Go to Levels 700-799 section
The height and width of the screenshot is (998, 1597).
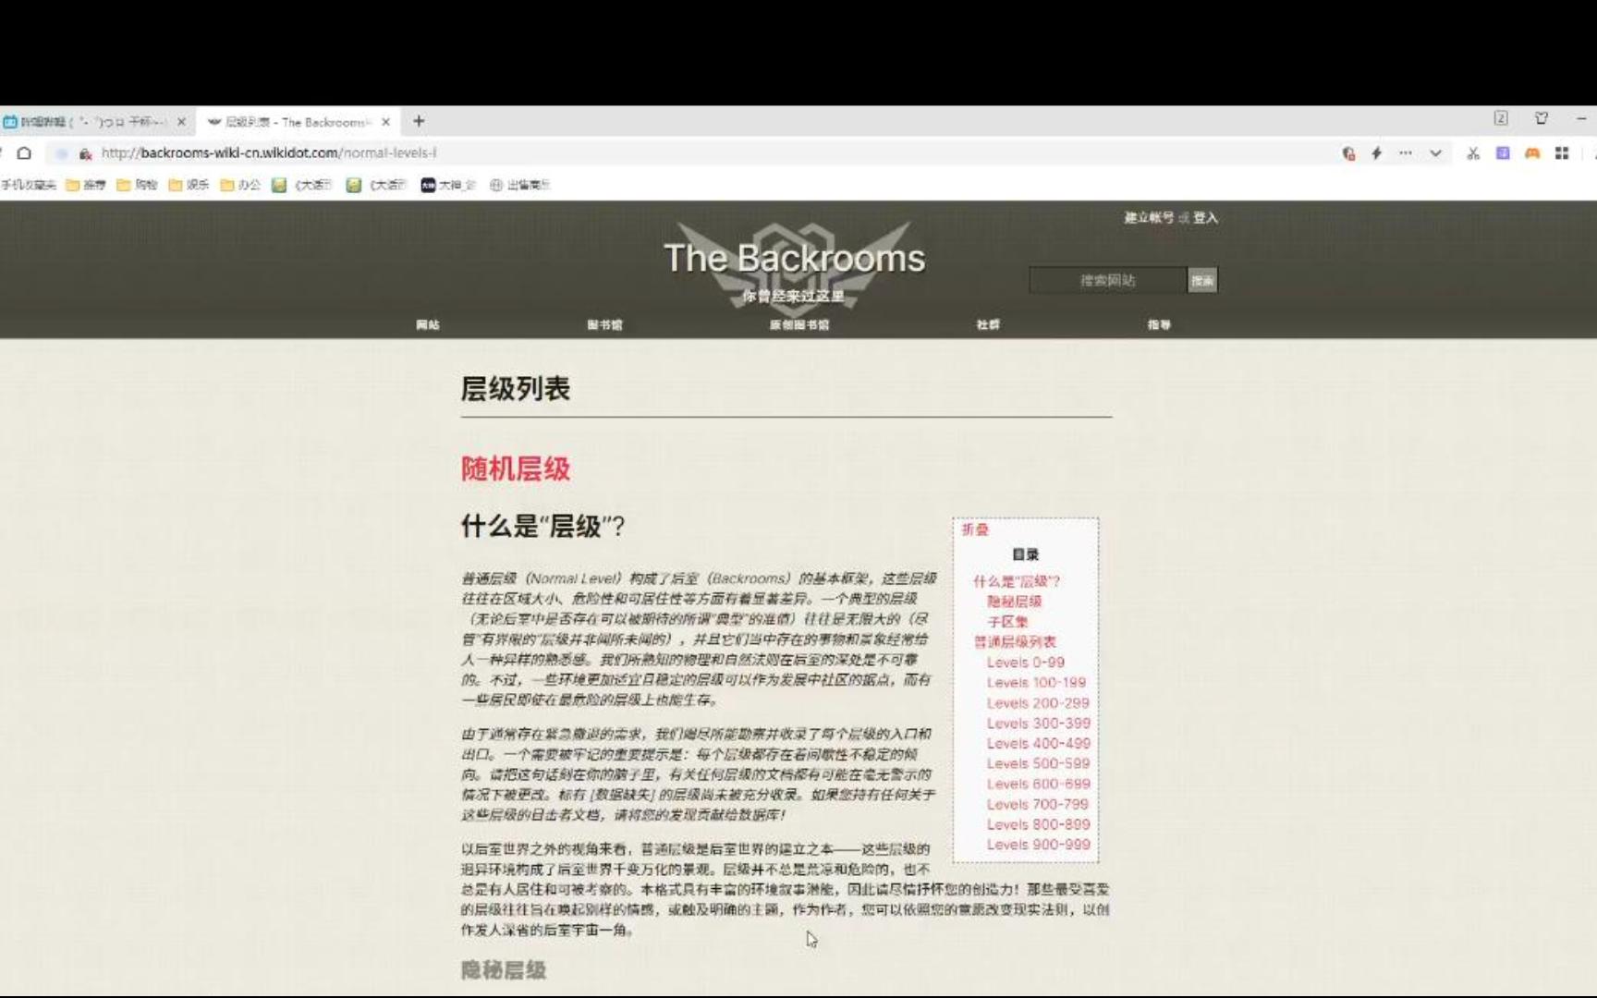pos(1038,805)
